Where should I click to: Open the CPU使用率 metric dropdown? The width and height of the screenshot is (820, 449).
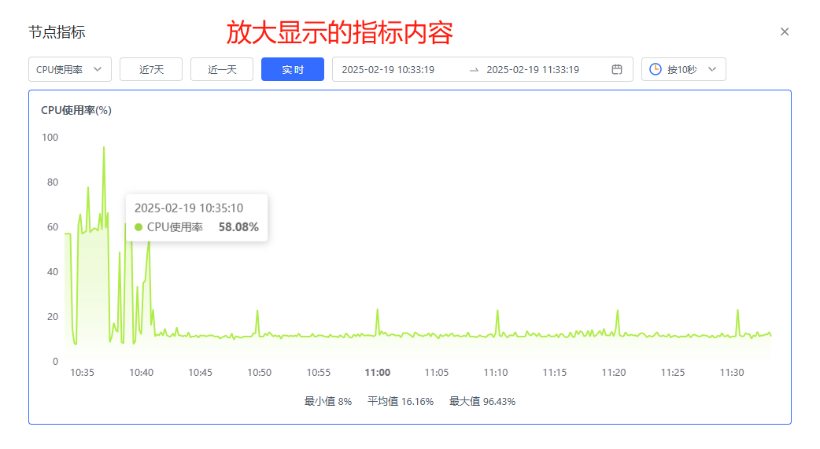point(70,69)
